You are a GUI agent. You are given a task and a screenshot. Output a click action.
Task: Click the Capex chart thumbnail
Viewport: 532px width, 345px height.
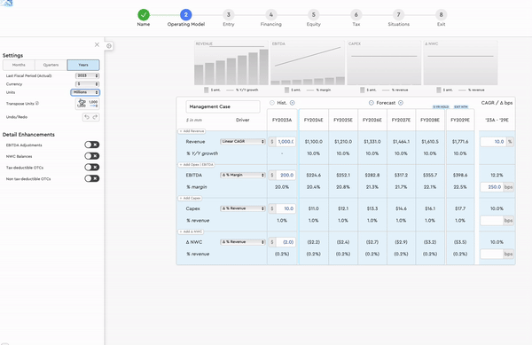[x=384, y=63]
